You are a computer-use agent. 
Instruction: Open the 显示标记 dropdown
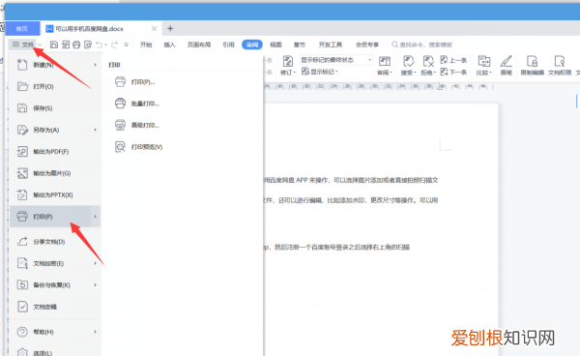click(320, 72)
